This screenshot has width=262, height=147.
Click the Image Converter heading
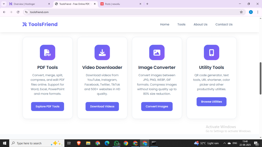click(157, 67)
